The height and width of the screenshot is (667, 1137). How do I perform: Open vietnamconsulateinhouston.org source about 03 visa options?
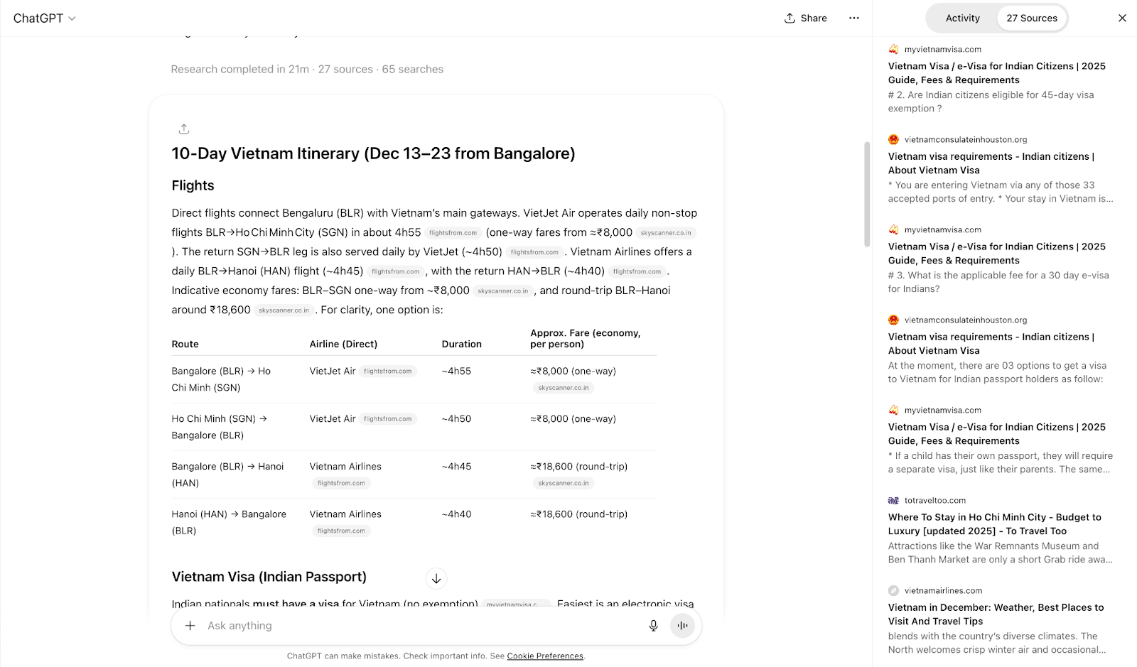1001,349
